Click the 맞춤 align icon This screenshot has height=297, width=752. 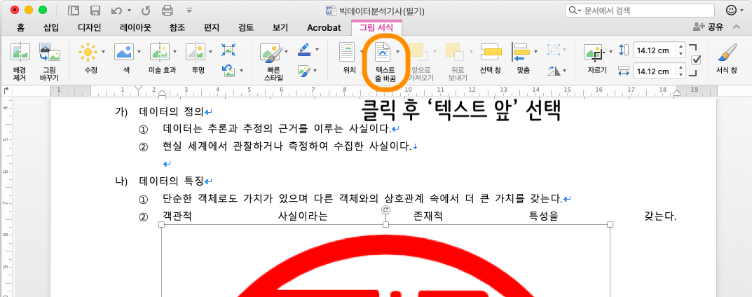(521, 52)
